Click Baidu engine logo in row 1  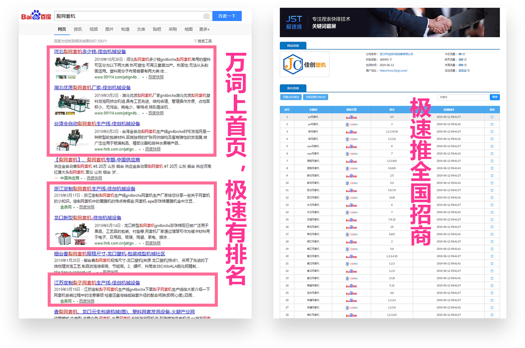click(x=351, y=117)
